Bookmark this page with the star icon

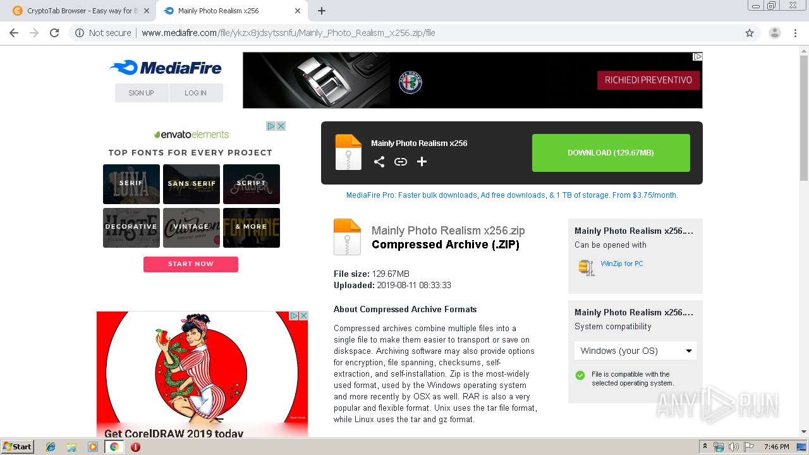coord(750,33)
